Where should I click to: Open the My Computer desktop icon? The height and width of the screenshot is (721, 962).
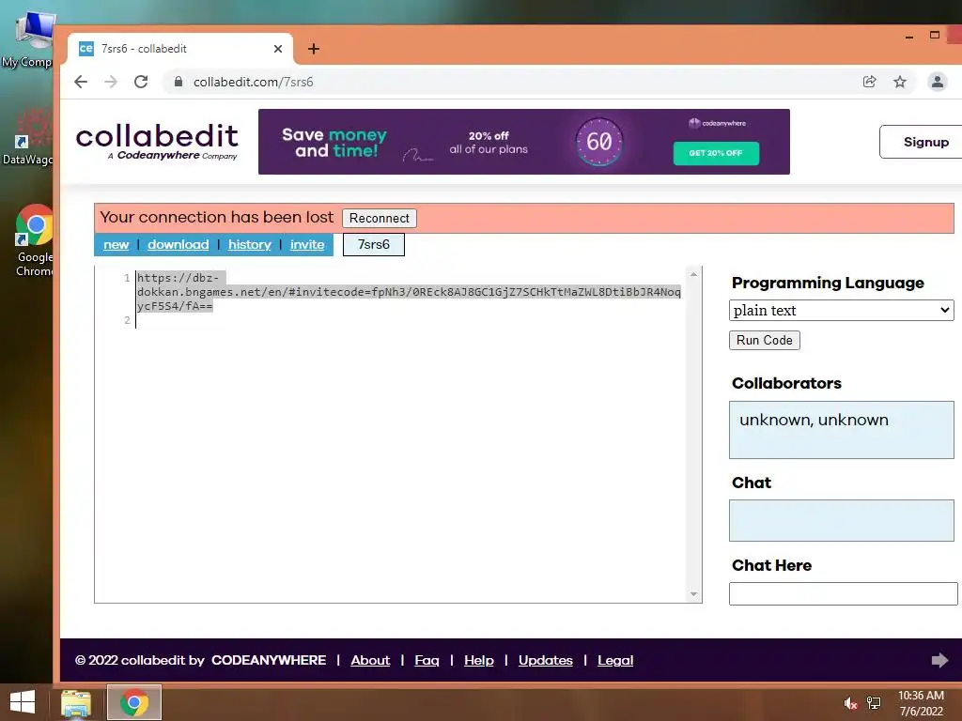pos(27,39)
